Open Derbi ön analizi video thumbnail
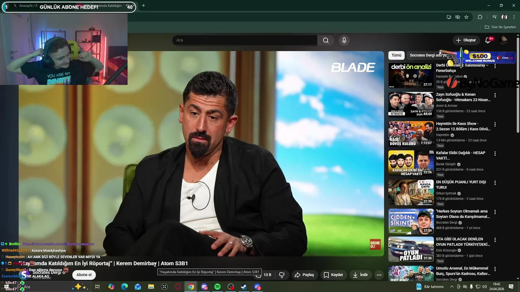 [x=411, y=75]
